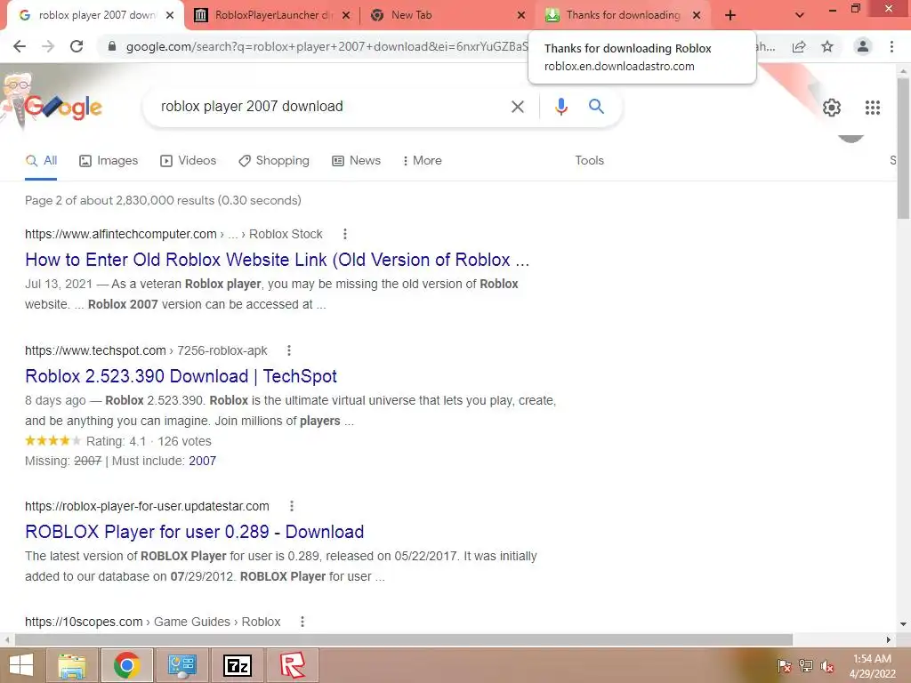Open Google quick settings gear
Image resolution: width=911 pixels, height=683 pixels.
click(x=832, y=108)
